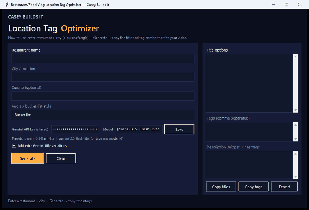Click the orange Generate button
309x210 pixels.
click(27, 158)
